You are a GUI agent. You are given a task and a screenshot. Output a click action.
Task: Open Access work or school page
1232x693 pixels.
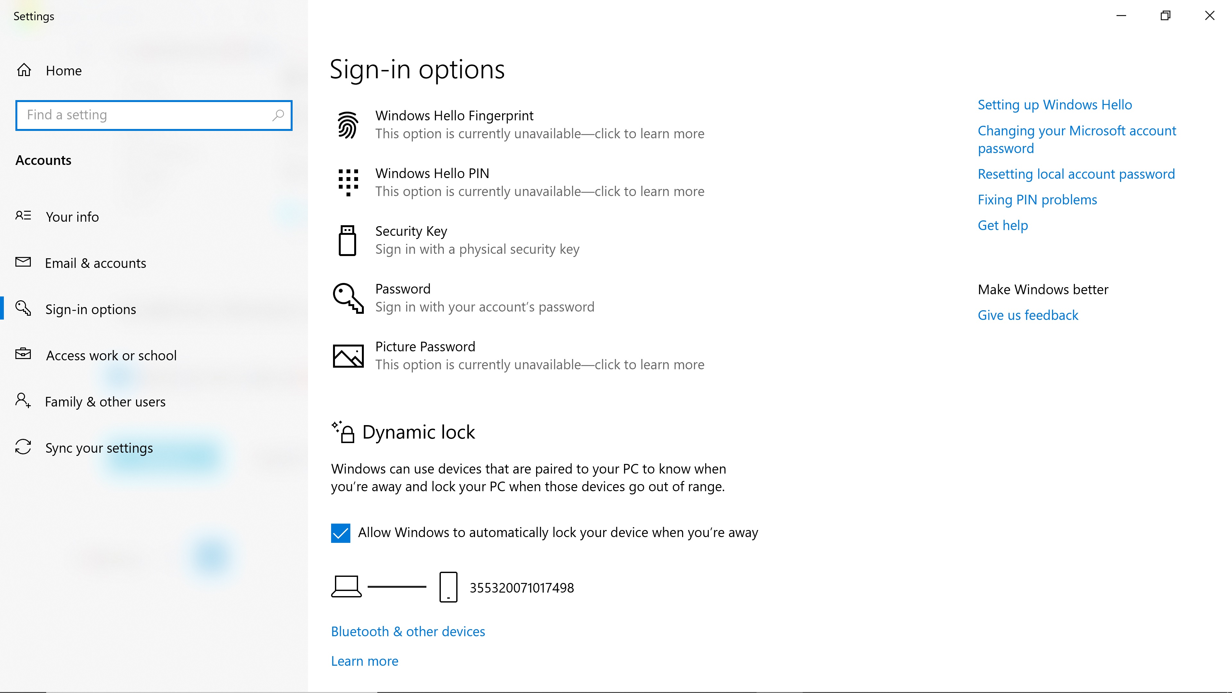(111, 355)
